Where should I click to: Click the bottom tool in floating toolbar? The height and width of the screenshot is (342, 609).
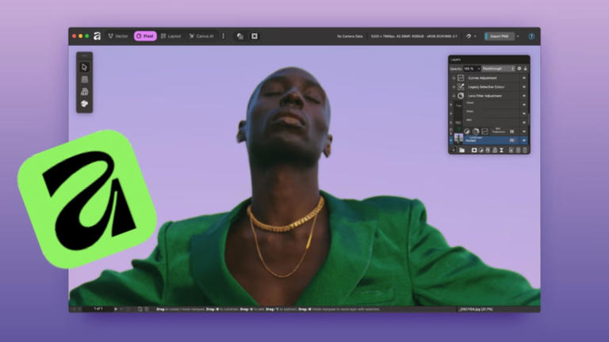pyautogui.click(x=85, y=104)
